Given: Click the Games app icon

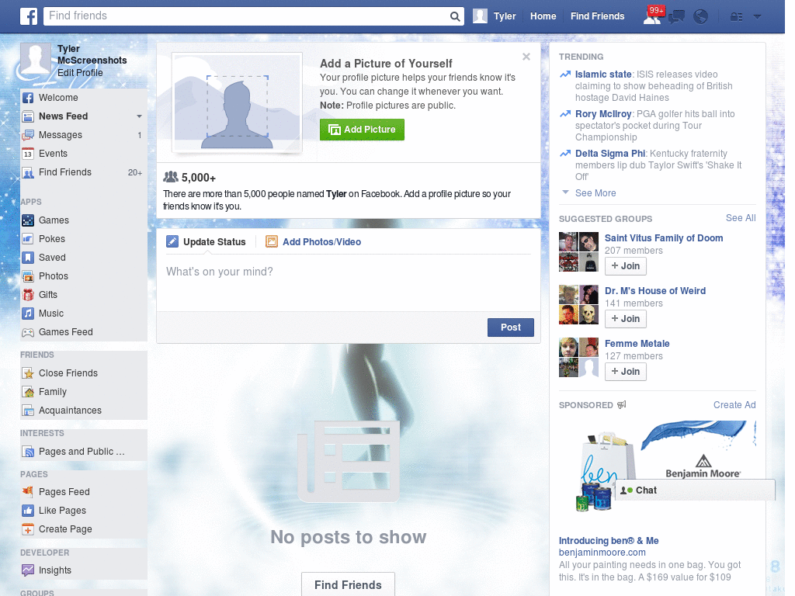Looking at the screenshot, I should pyautogui.click(x=28, y=220).
